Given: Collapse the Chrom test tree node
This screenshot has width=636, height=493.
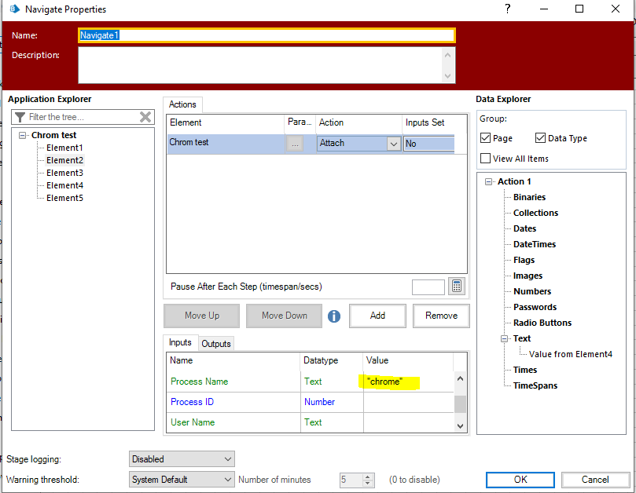Looking at the screenshot, I should click(x=24, y=135).
